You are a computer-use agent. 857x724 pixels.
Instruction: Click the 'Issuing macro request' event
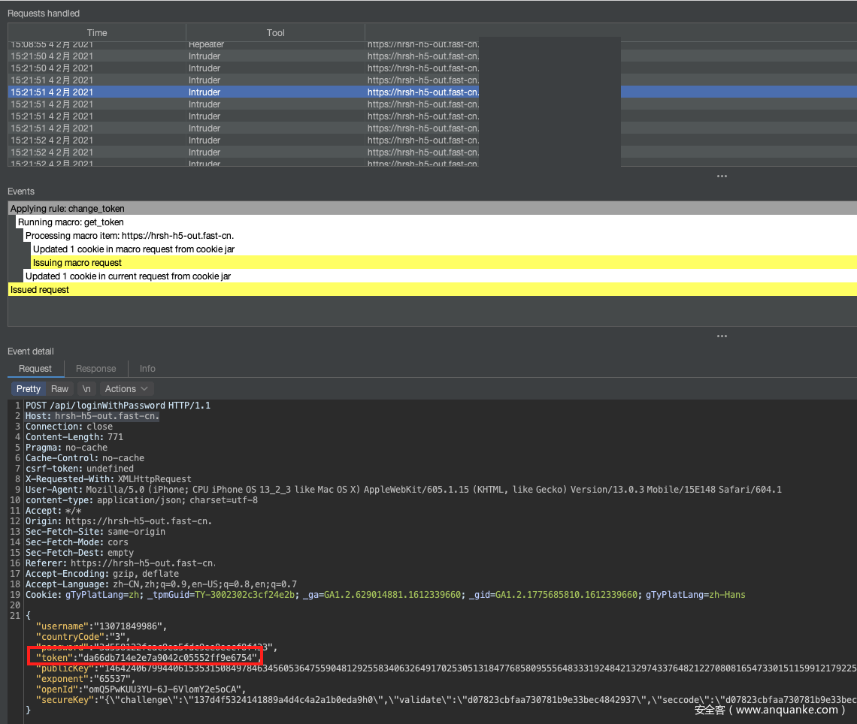77,263
